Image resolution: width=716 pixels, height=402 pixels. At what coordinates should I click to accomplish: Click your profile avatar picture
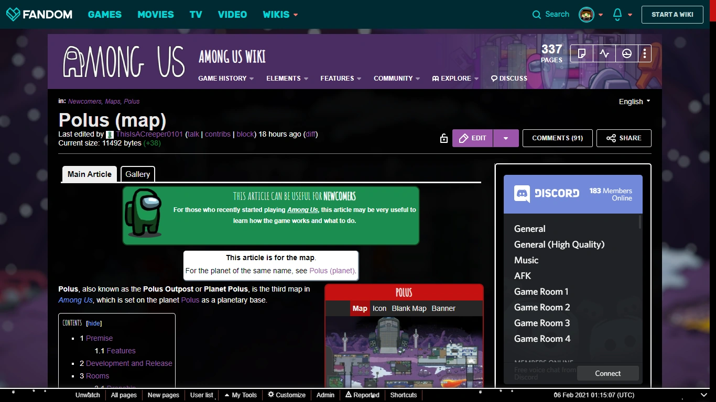click(x=585, y=14)
